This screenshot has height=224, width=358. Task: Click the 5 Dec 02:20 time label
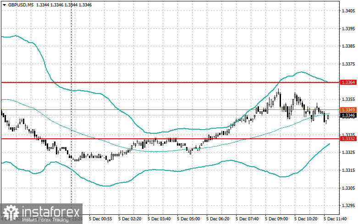(130, 219)
